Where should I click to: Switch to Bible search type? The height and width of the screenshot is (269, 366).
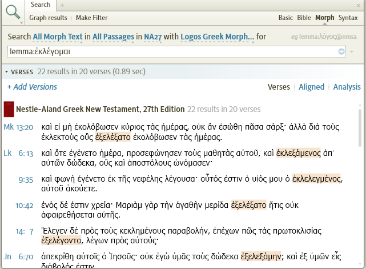coord(304,18)
